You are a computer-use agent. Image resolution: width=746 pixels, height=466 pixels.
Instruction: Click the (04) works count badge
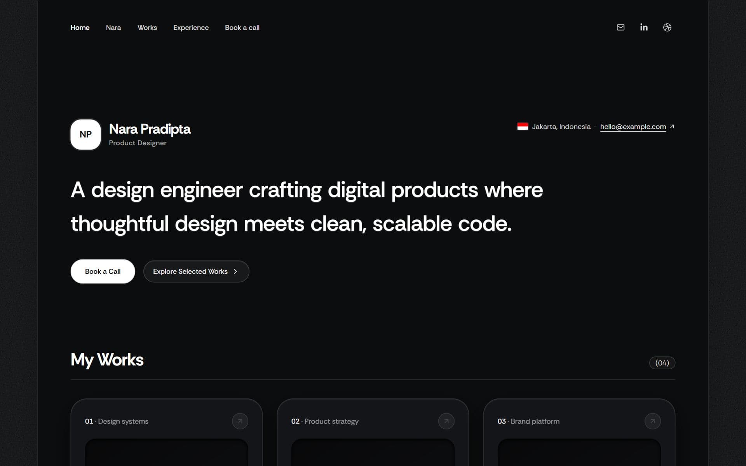[662, 363]
